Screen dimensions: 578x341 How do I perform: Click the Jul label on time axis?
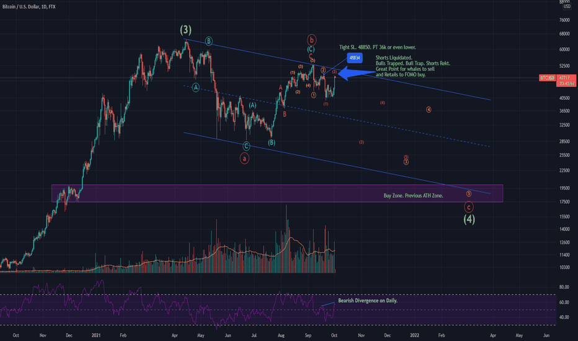pos(254,335)
